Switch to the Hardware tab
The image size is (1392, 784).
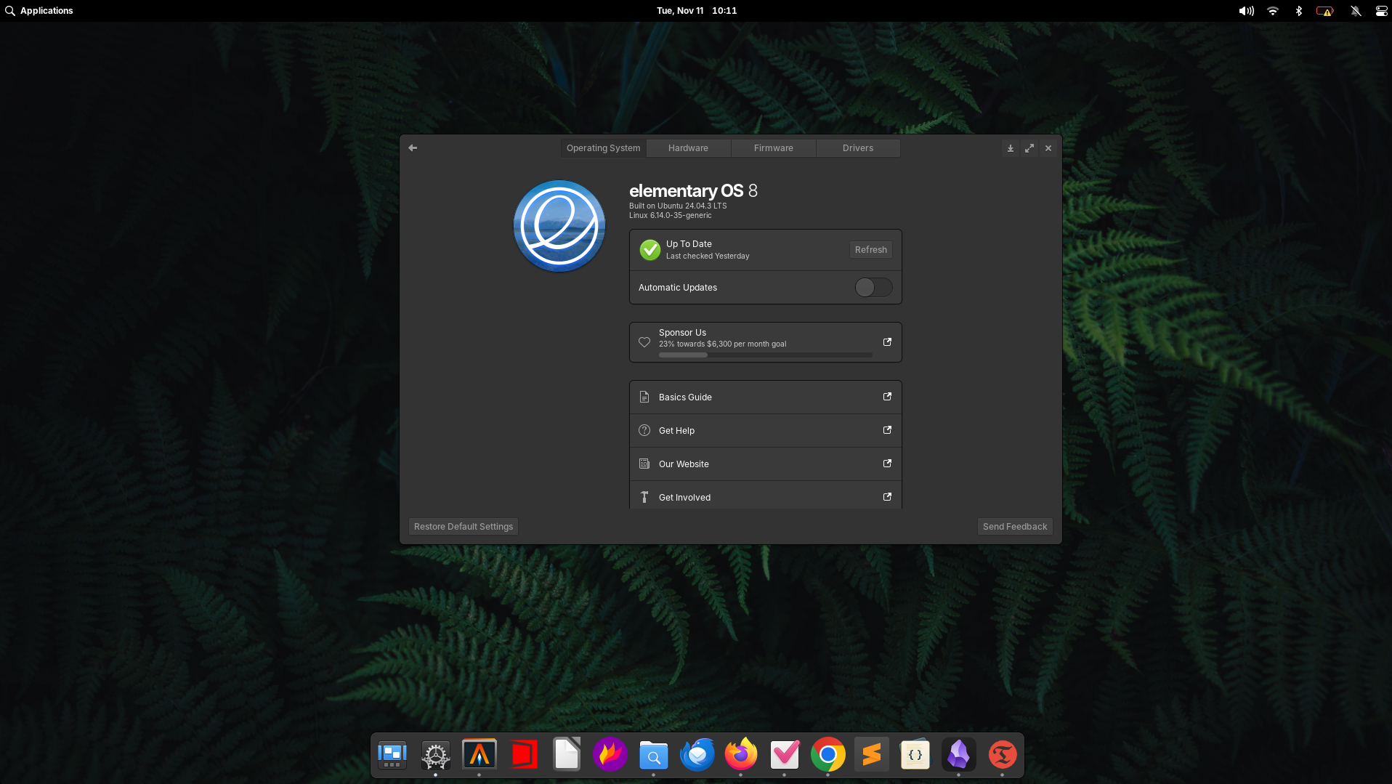[x=687, y=147]
